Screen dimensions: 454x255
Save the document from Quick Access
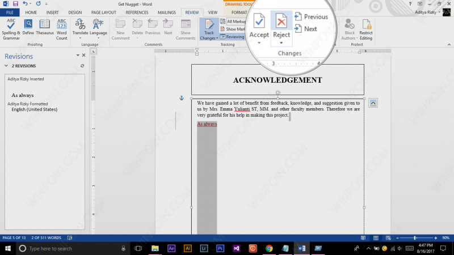click(15, 4)
